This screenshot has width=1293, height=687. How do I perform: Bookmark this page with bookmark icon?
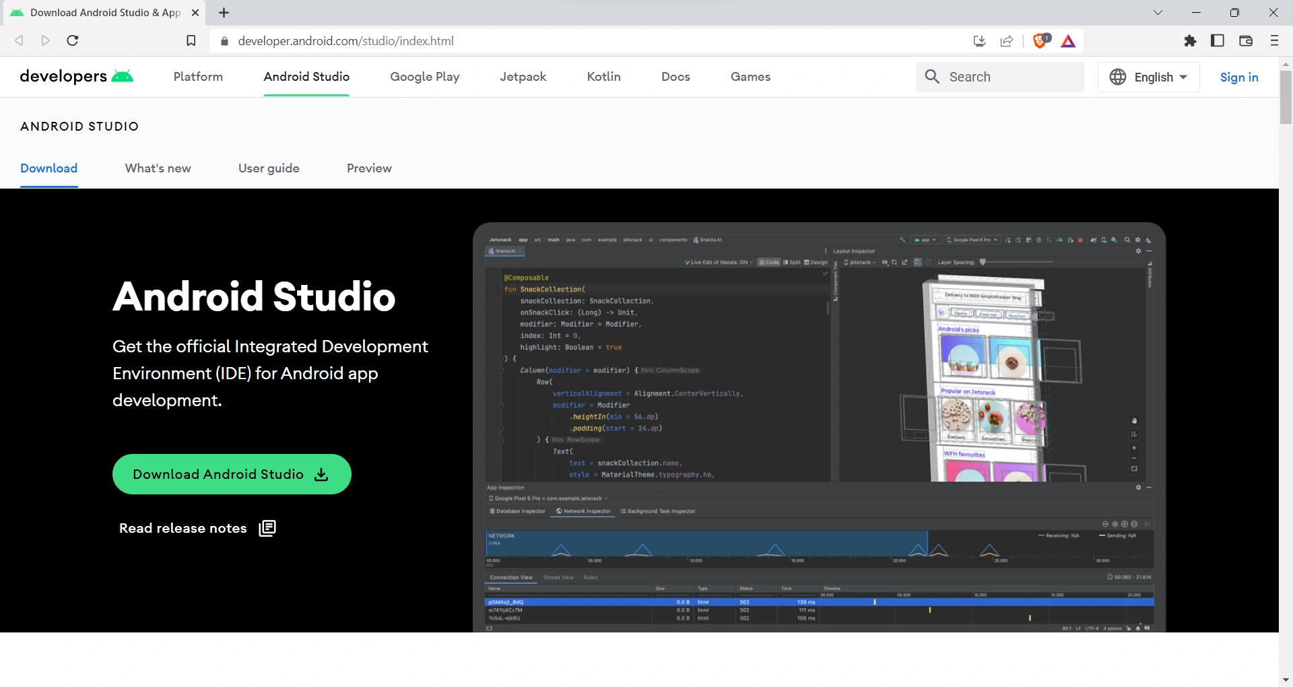191,41
